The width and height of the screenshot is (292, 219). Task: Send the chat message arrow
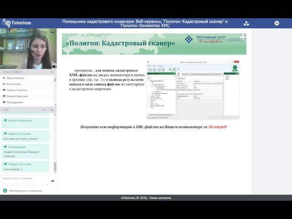point(52,181)
